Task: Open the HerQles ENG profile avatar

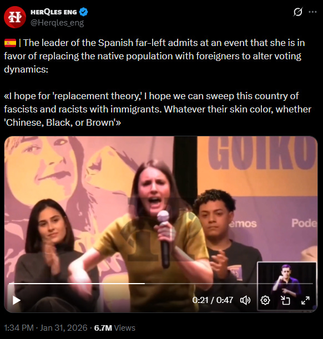Action: pos(15,17)
